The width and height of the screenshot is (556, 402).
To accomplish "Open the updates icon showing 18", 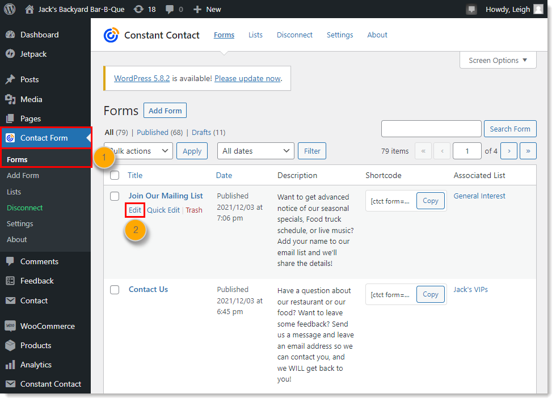I will (x=138, y=9).
